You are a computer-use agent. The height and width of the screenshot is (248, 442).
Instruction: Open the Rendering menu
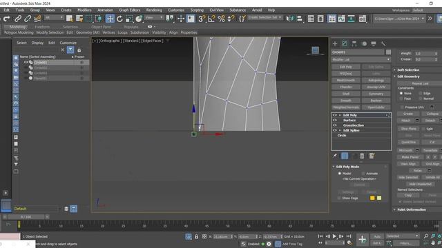[154, 10]
